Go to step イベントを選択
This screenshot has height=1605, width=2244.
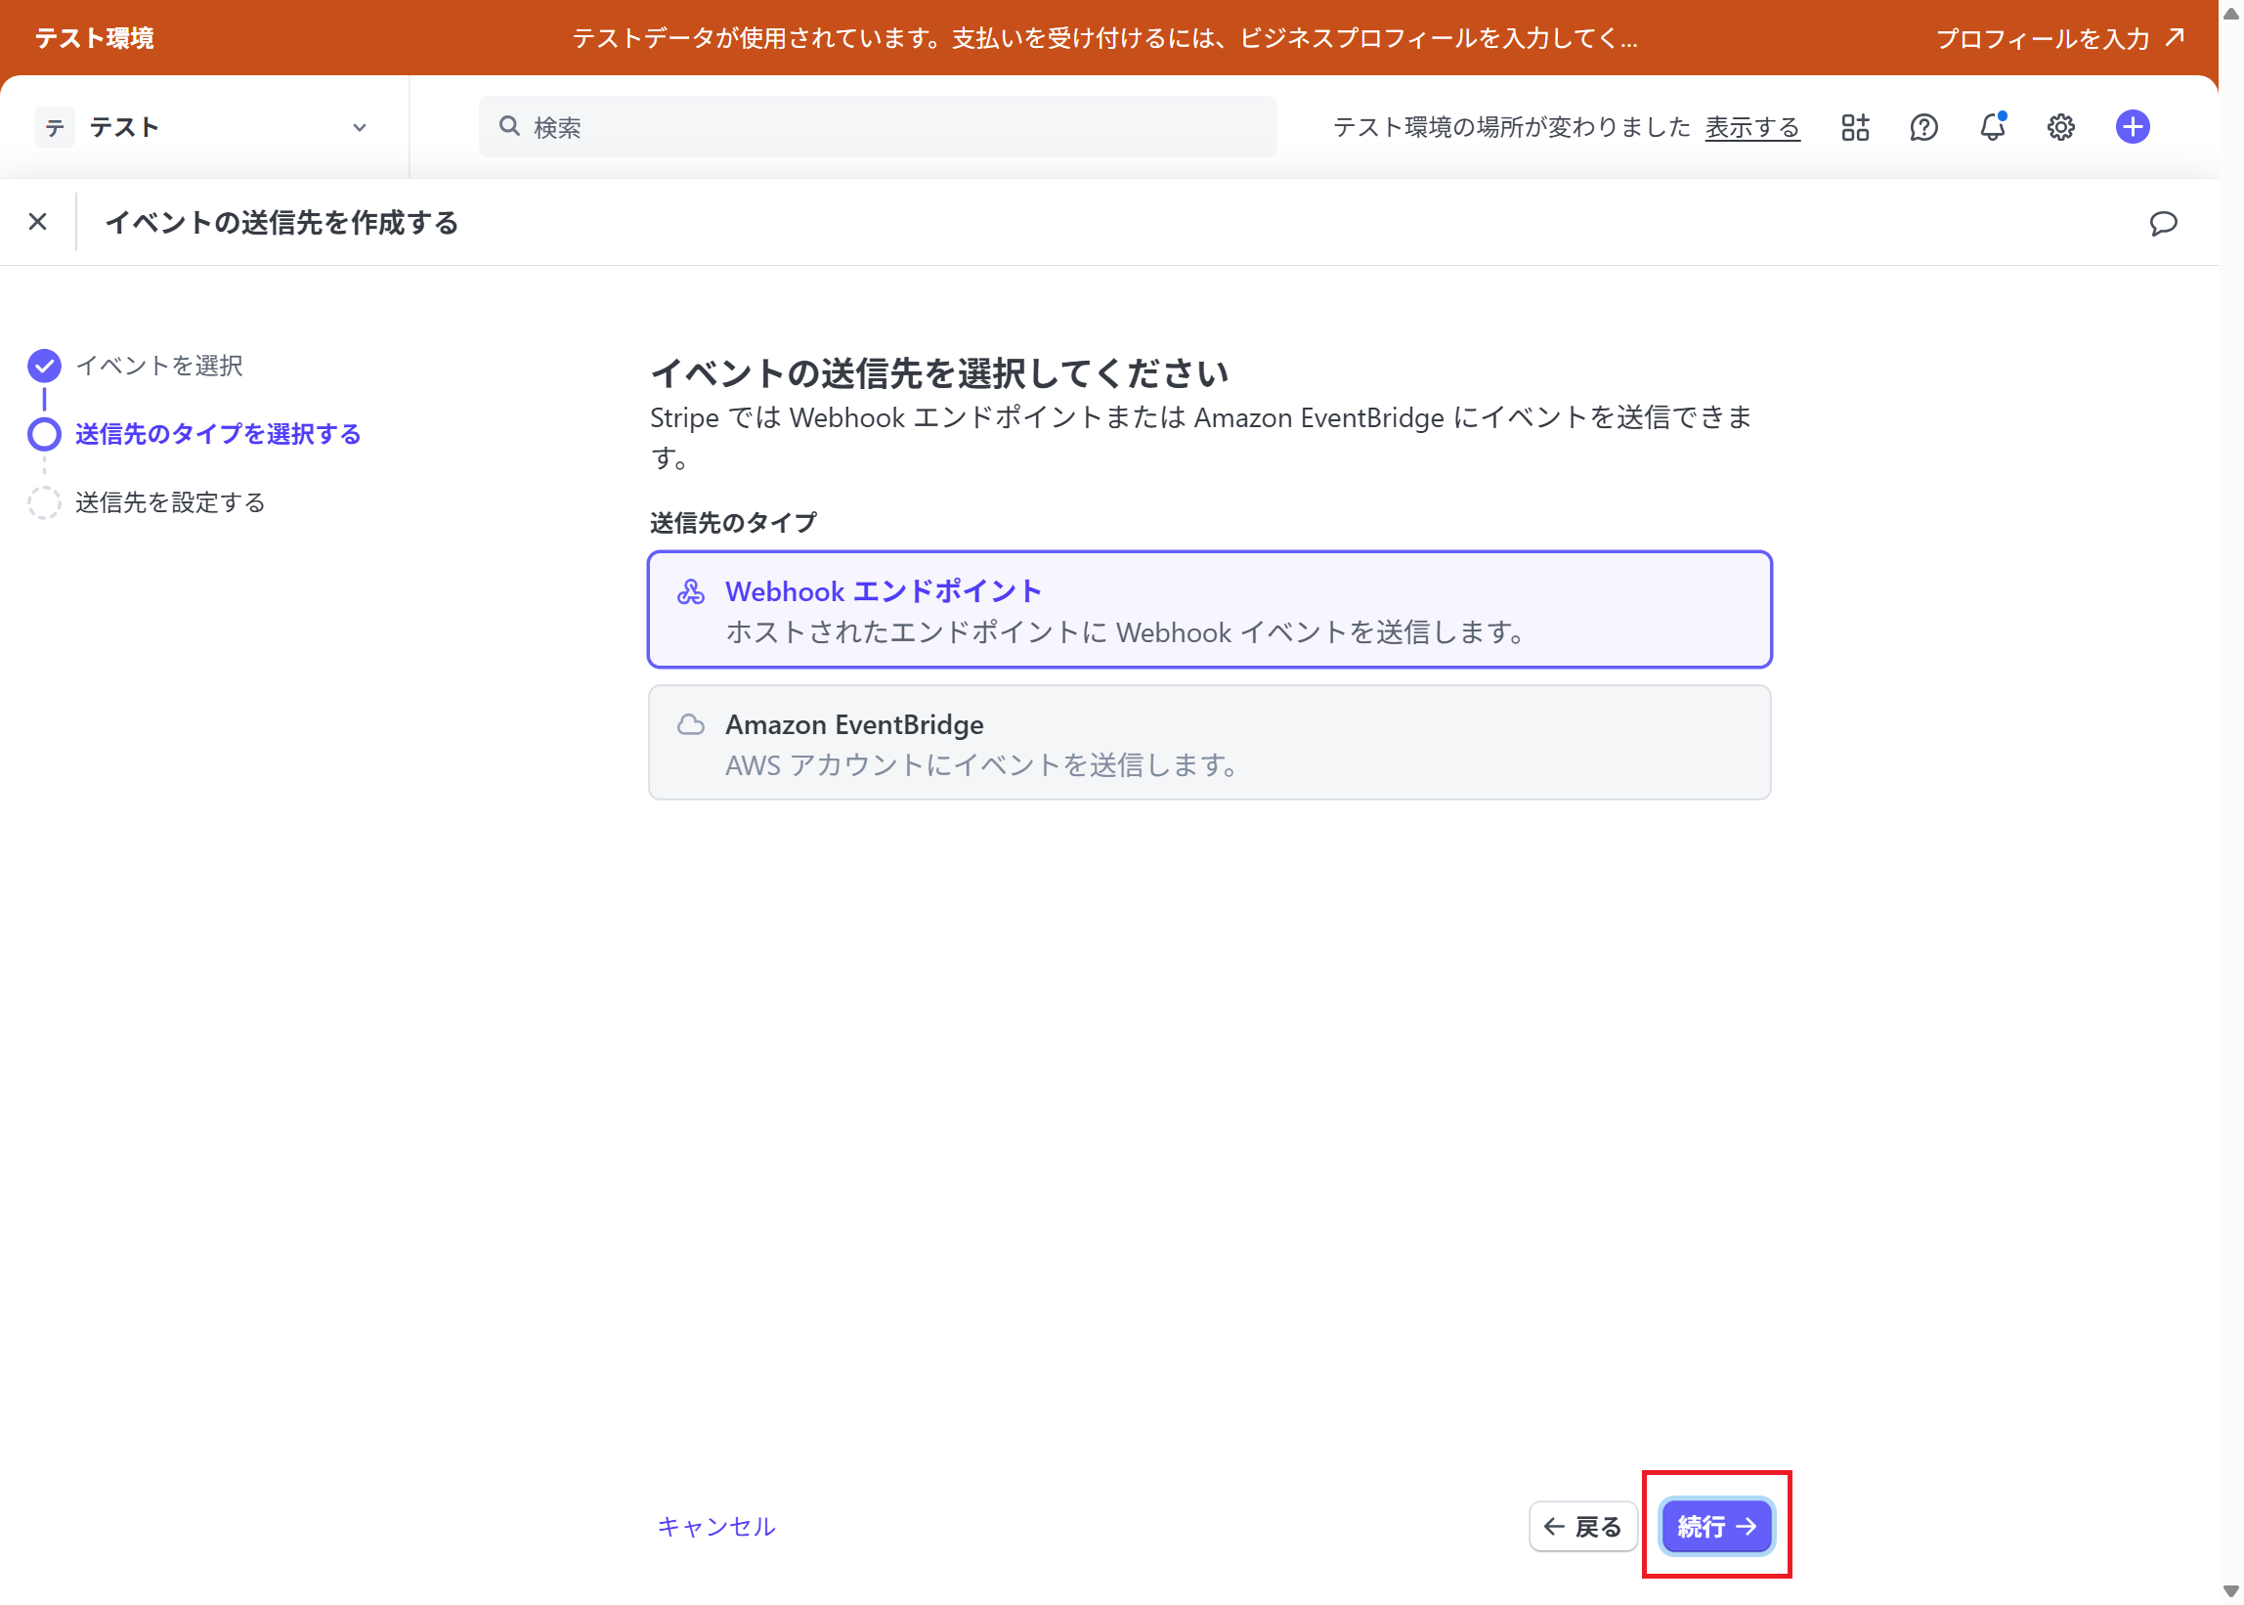158,366
